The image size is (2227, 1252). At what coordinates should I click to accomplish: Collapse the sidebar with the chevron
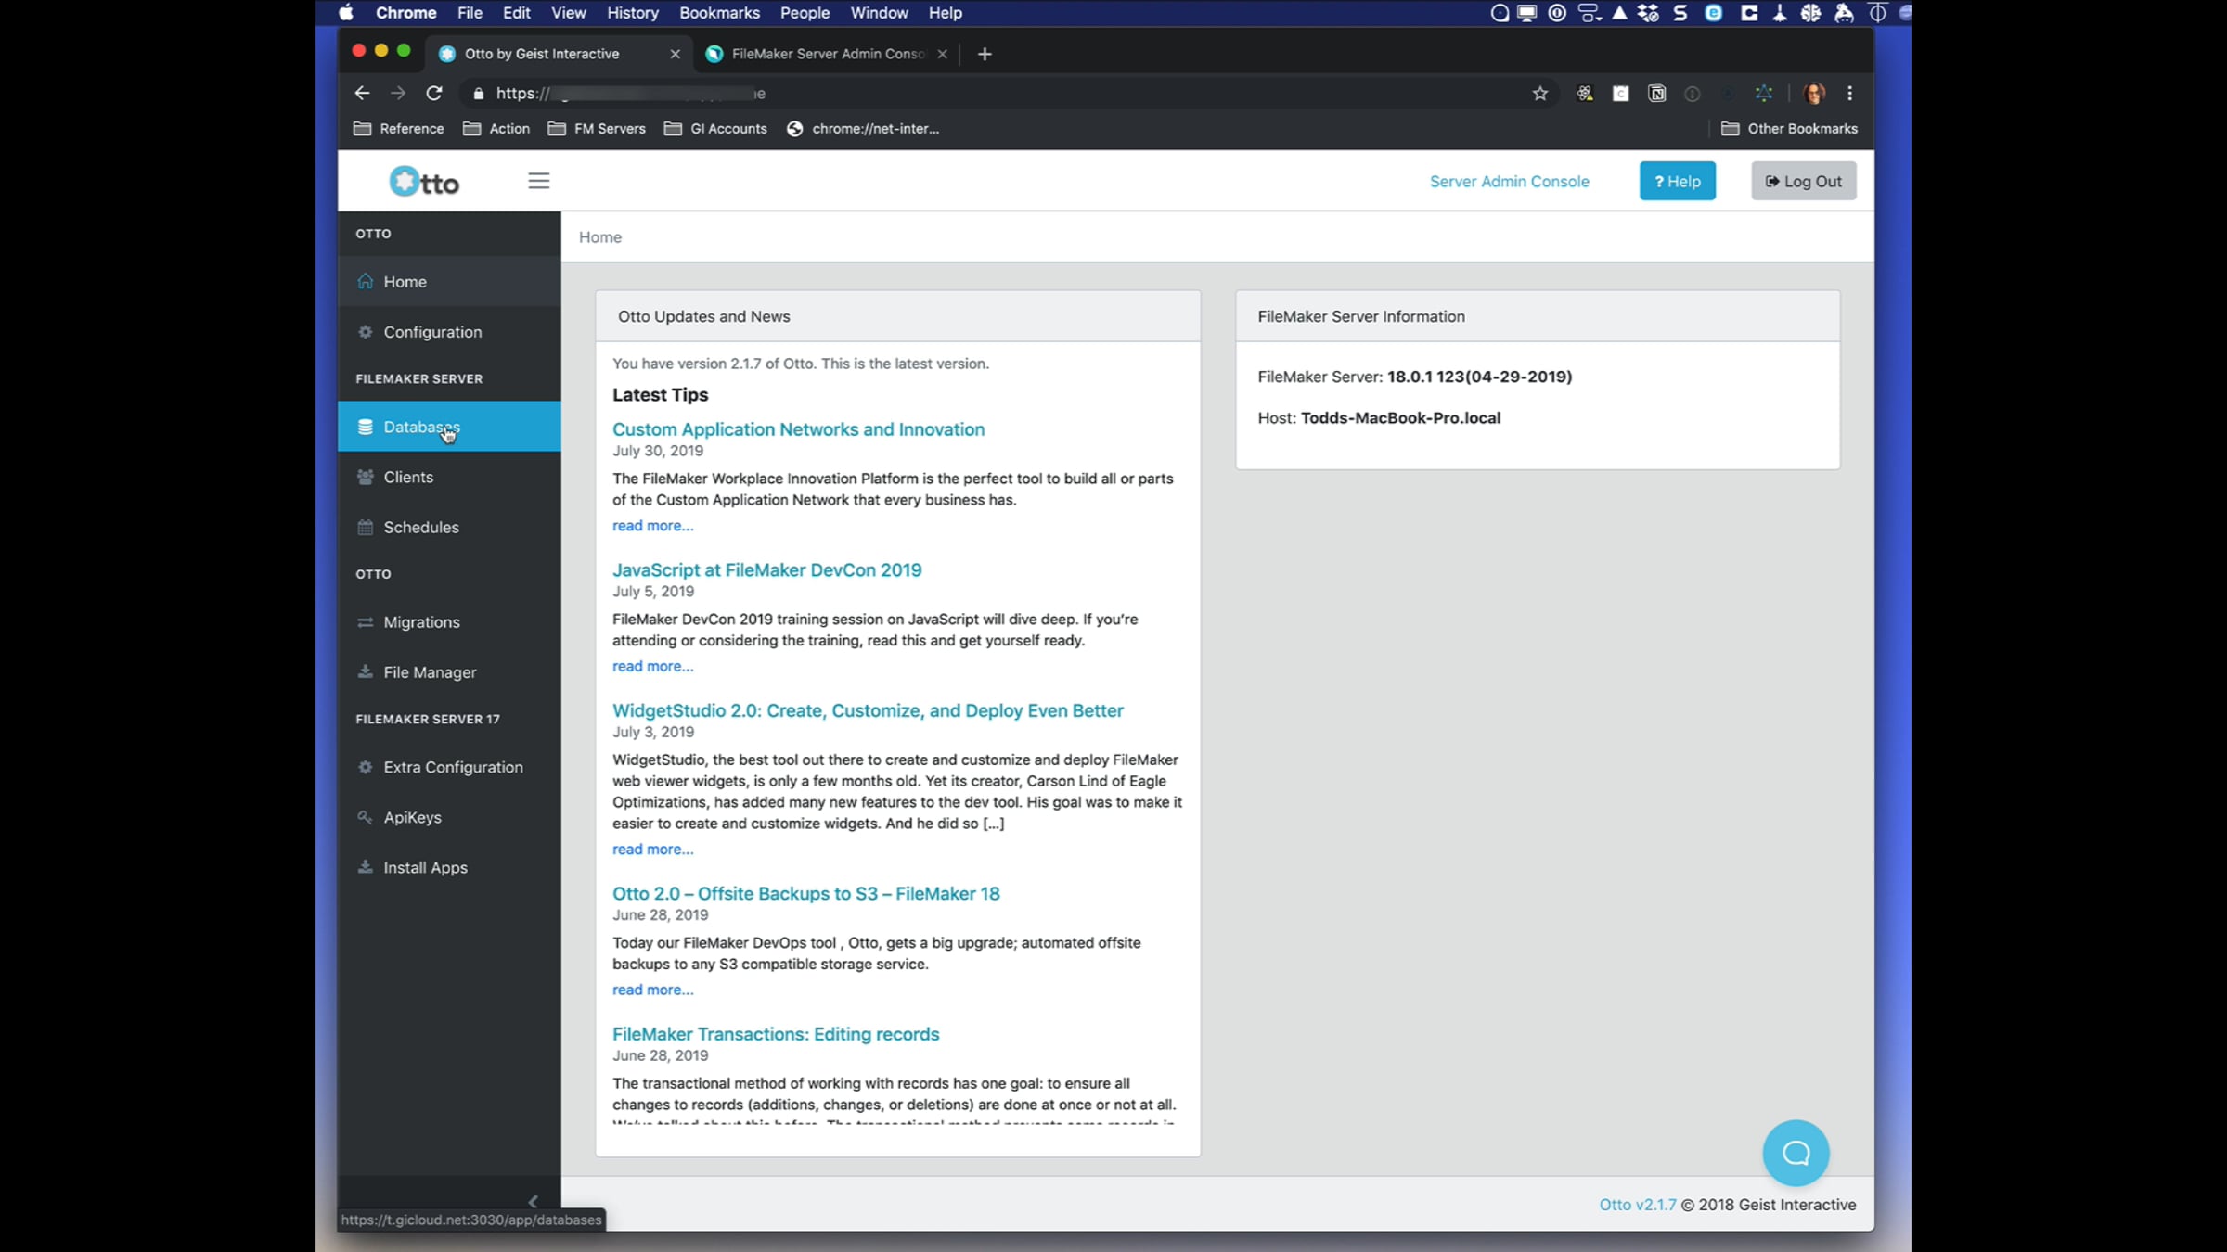[533, 1201]
